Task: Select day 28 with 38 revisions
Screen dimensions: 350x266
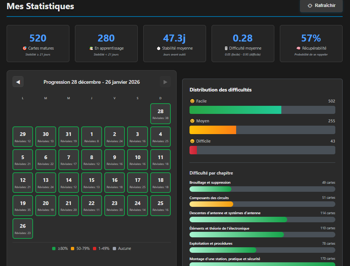Action: click(160, 114)
